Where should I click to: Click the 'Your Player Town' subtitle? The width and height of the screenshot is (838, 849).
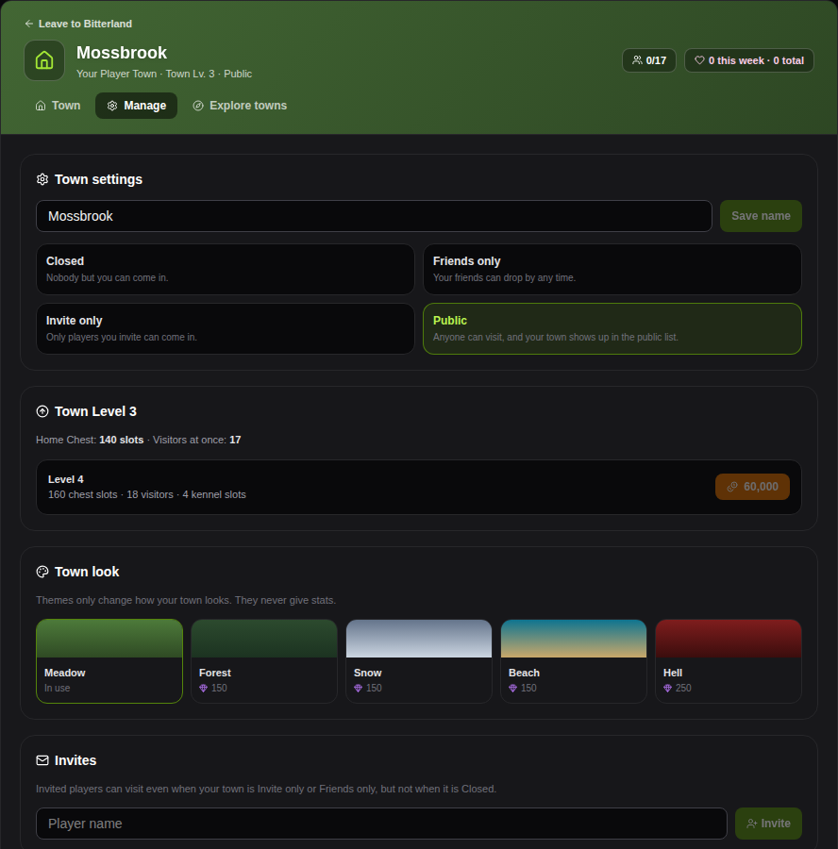coord(116,74)
